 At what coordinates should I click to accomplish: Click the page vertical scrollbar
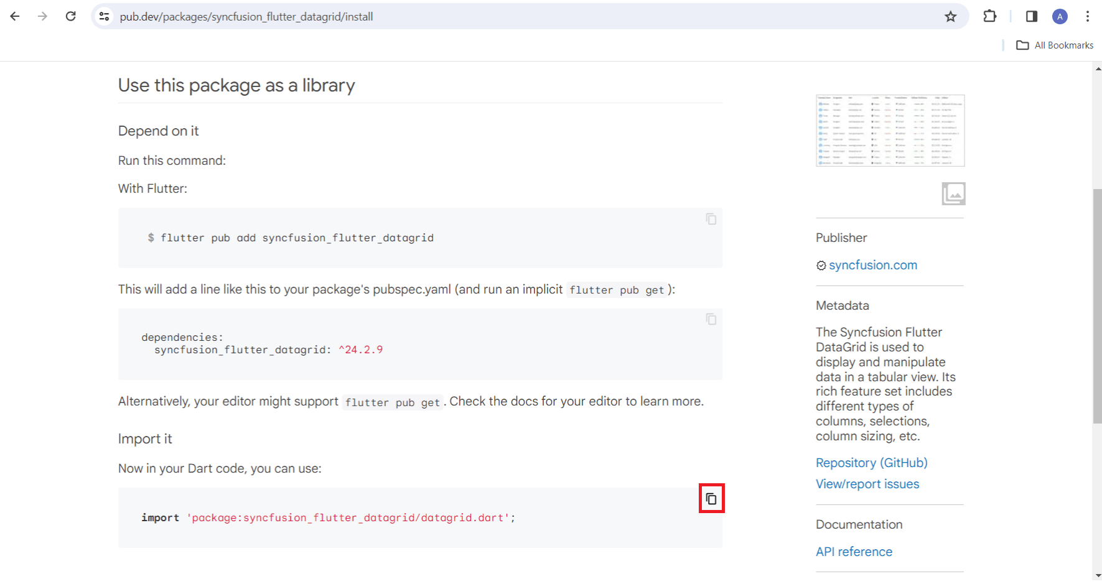[x=1097, y=305]
